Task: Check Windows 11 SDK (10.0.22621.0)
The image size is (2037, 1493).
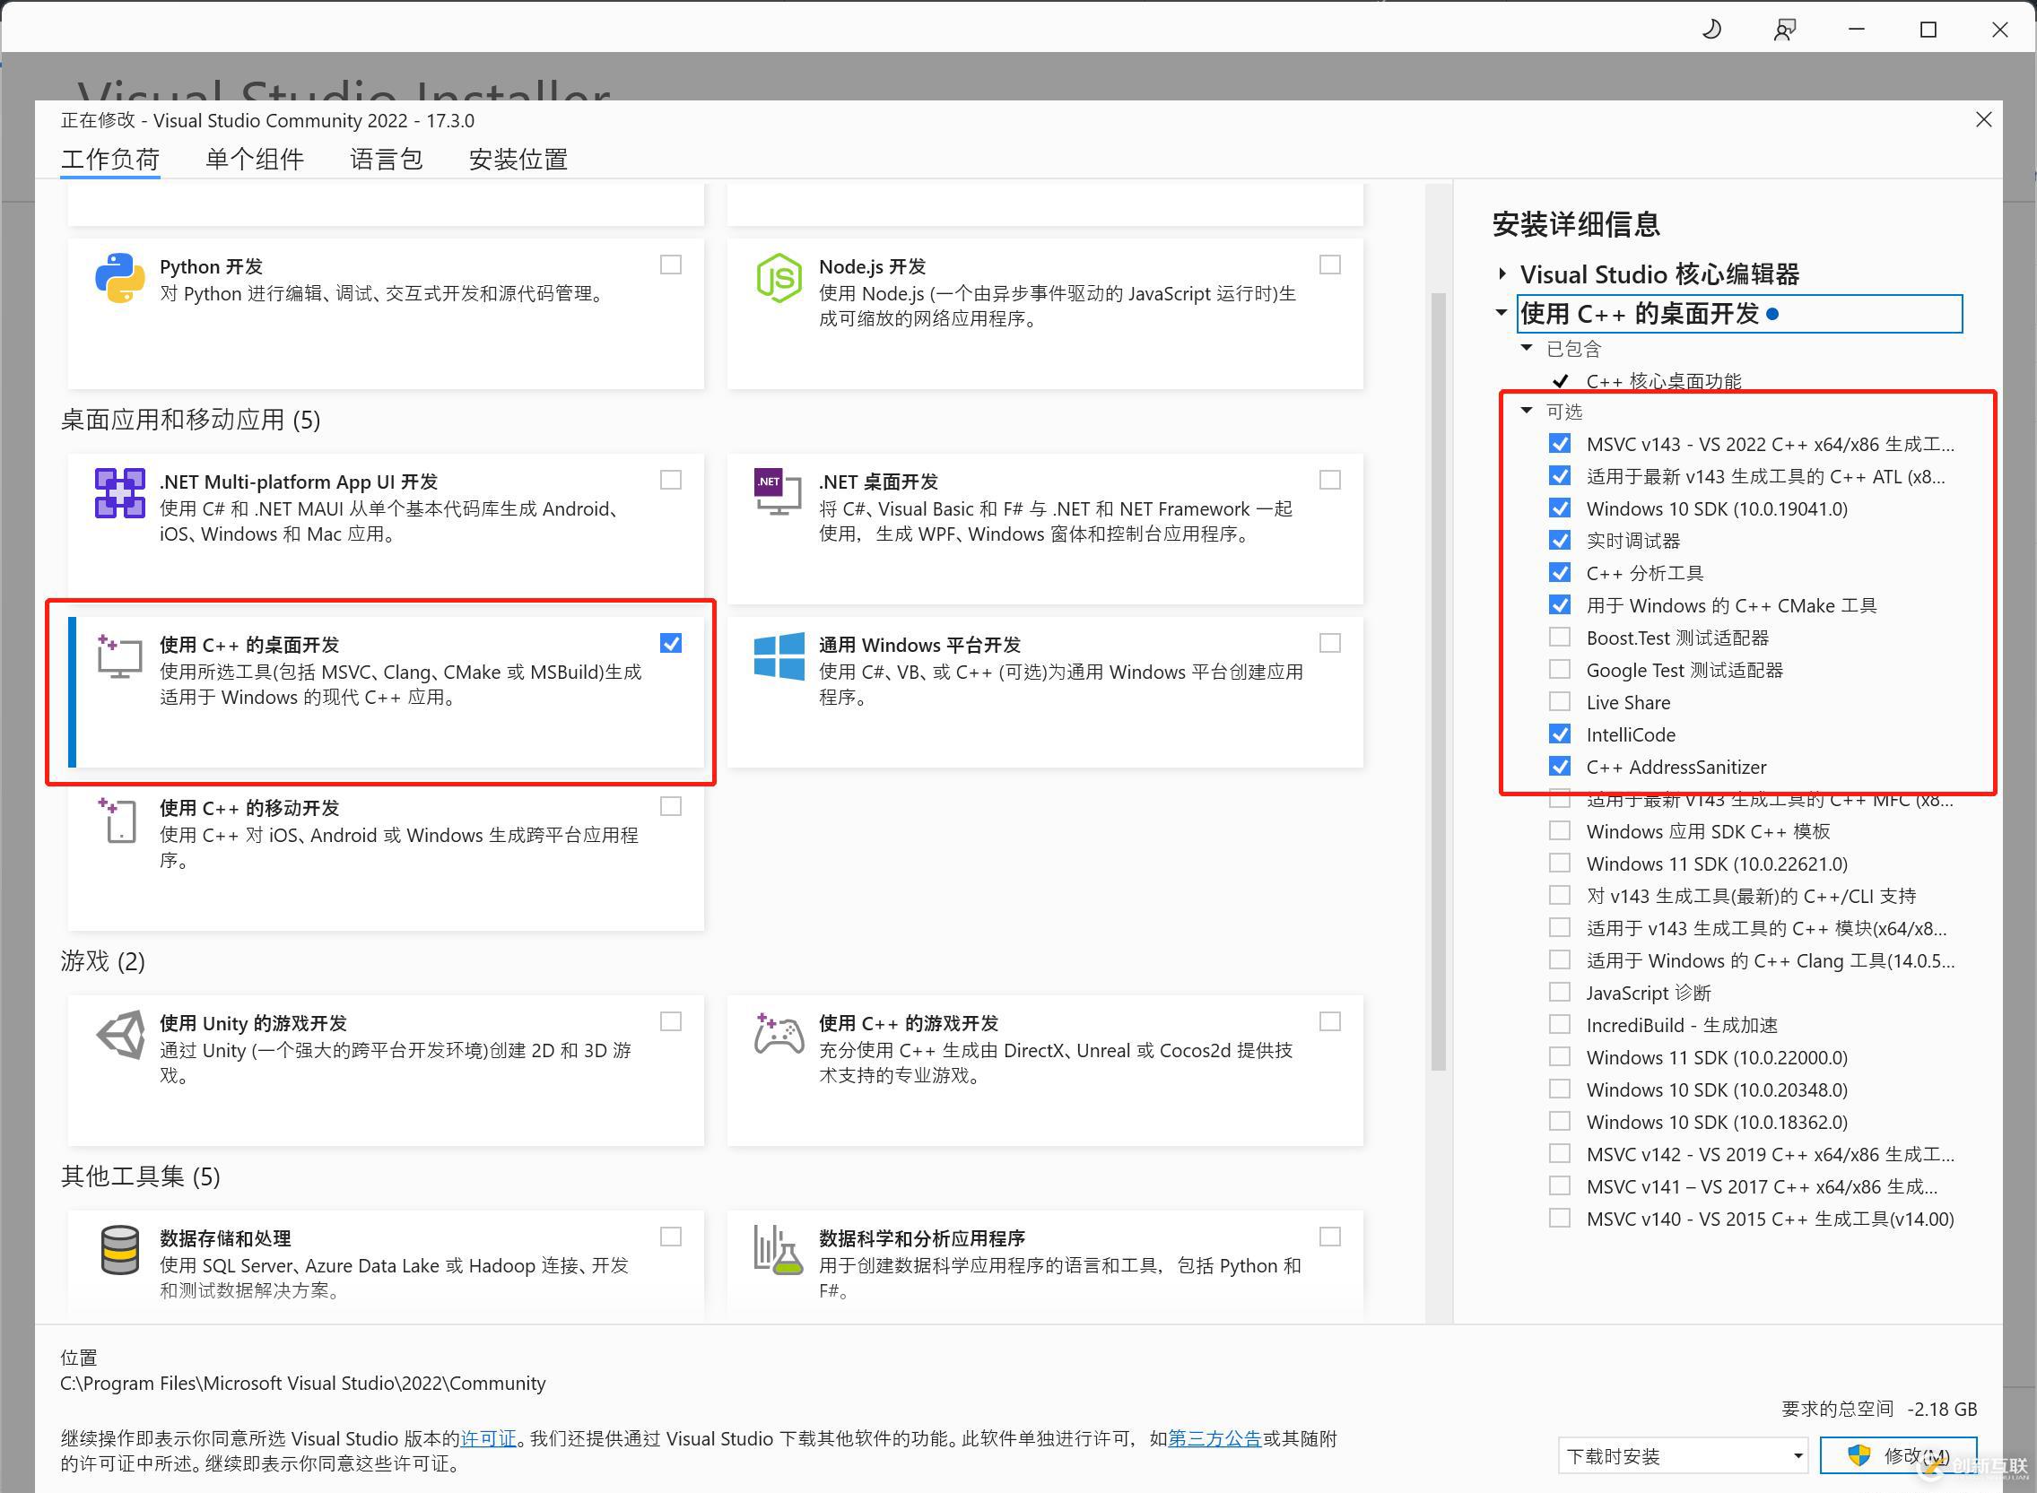Action: click(x=1560, y=864)
